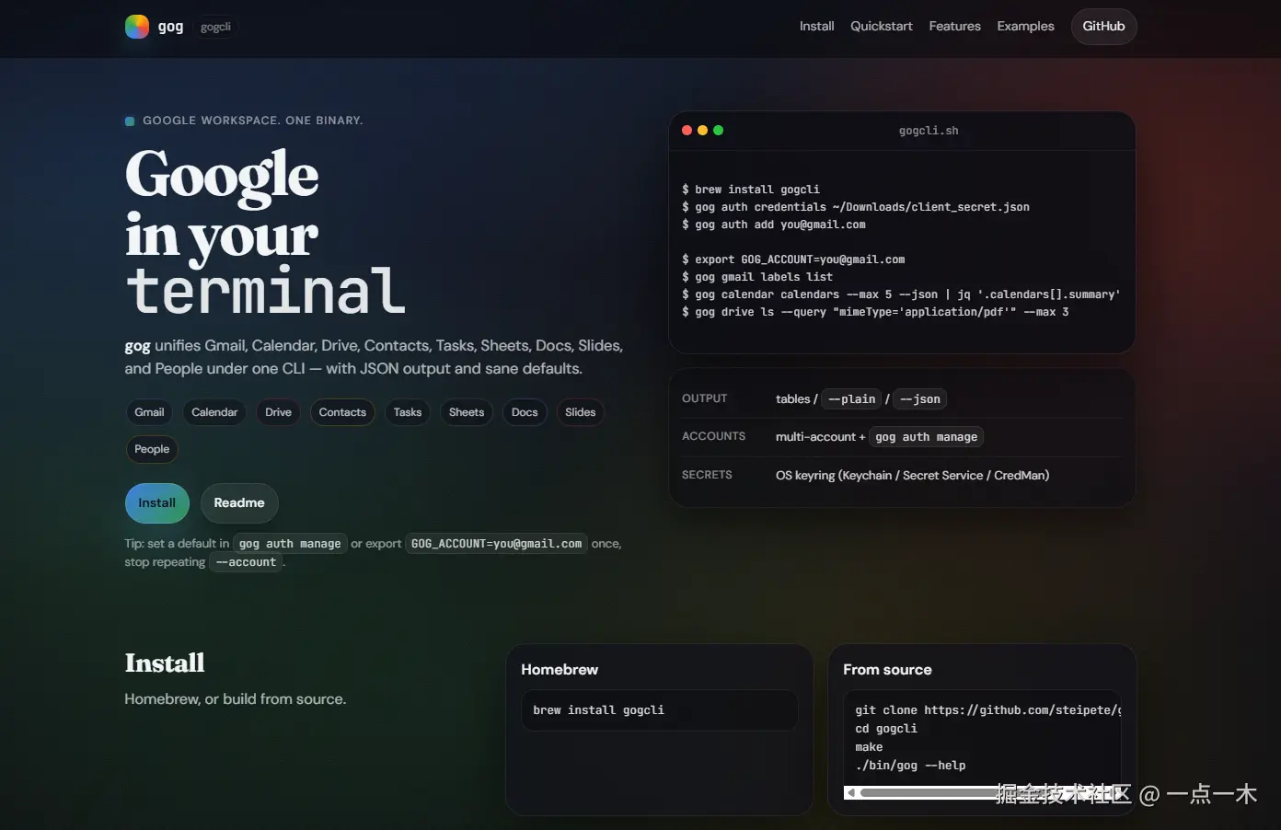Image resolution: width=1281 pixels, height=830 pixels.
Task: Click the rainbow gog logo icon
Action: click(x=137, y=27)
